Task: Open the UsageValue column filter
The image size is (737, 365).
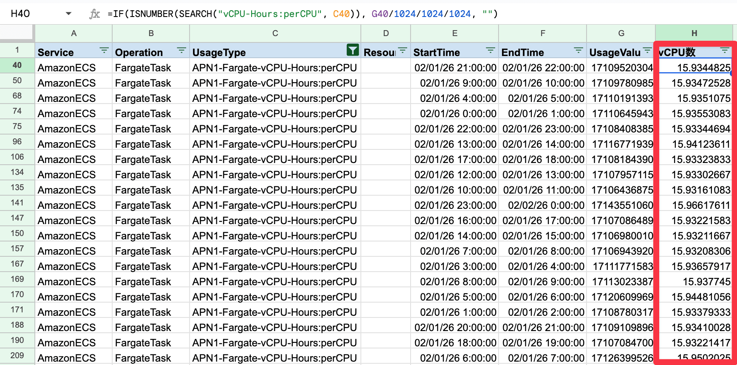Action: (647, 51)
